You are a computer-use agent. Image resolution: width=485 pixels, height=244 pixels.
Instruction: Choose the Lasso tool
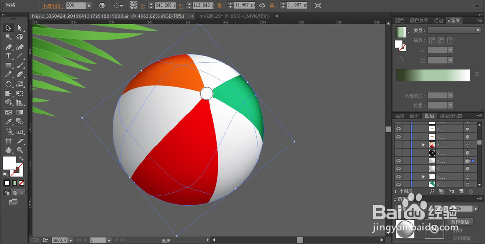(x=20, y=37)
